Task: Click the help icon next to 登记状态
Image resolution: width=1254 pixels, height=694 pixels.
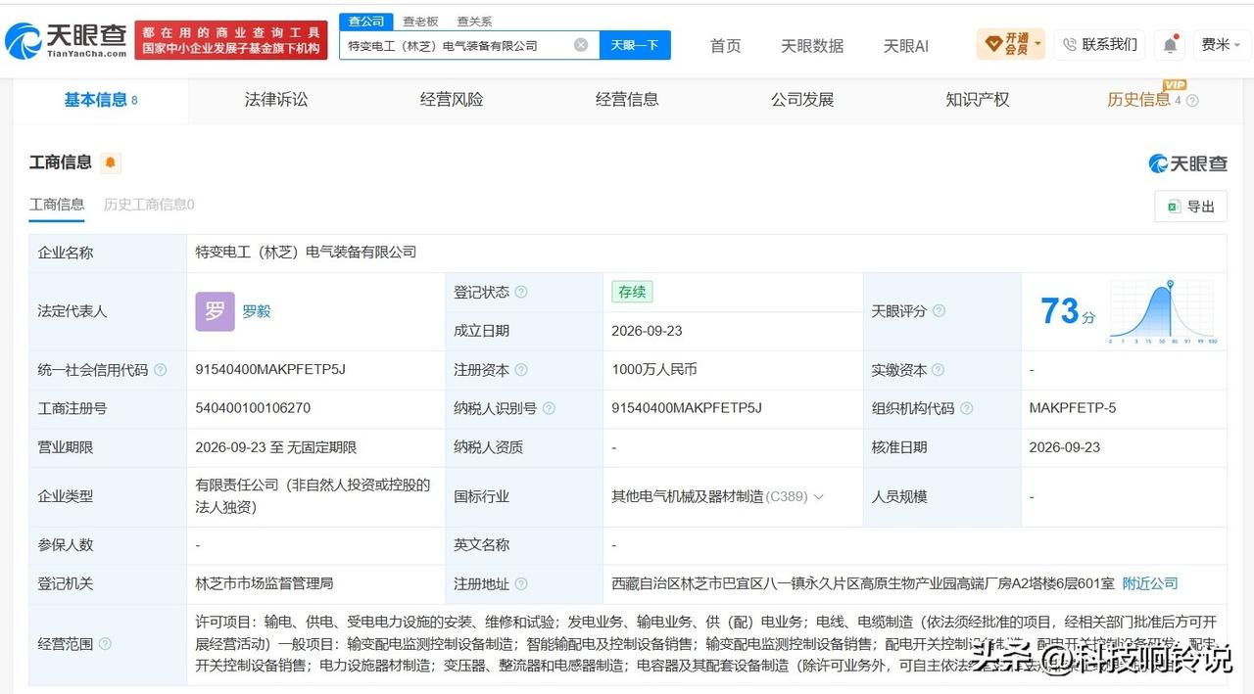Action: pyautogui.click(x=521, y=292)
